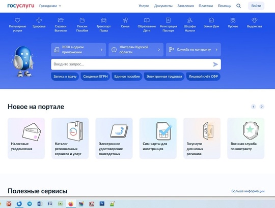
Task: Select the Штрафы Налоги gavel category
Action: tap(190, 25)
